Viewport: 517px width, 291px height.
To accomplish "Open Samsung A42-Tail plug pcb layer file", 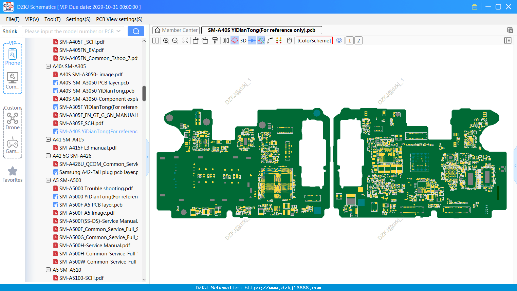I will (98, 172).
